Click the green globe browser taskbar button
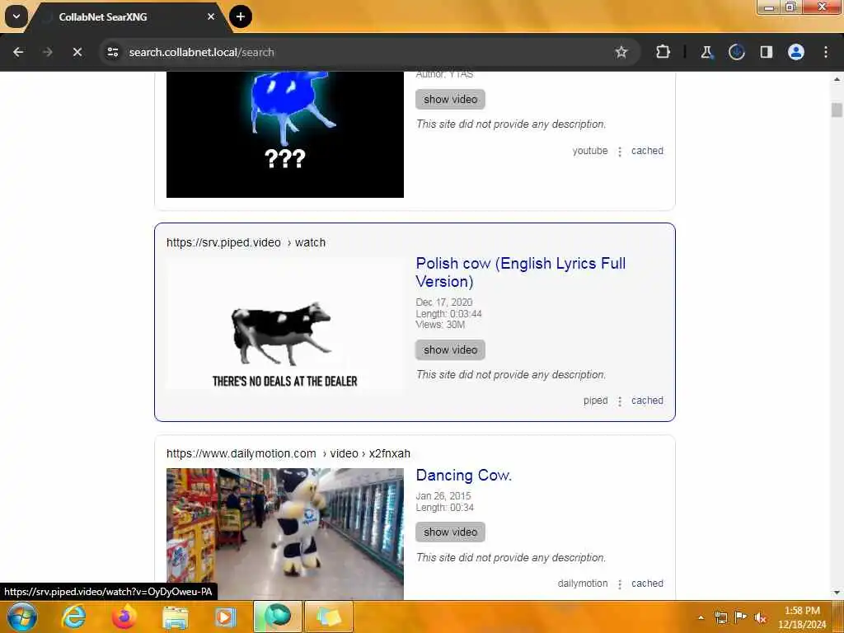Image resolution: width=844 pixels, height=633 pixels. [277, 617]
